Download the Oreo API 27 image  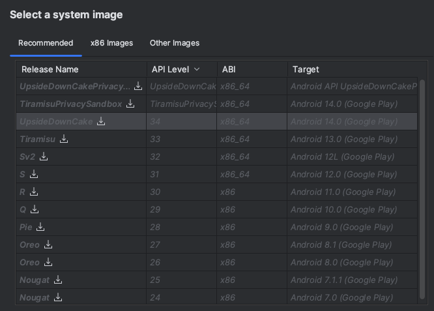[x=48, y=244]
